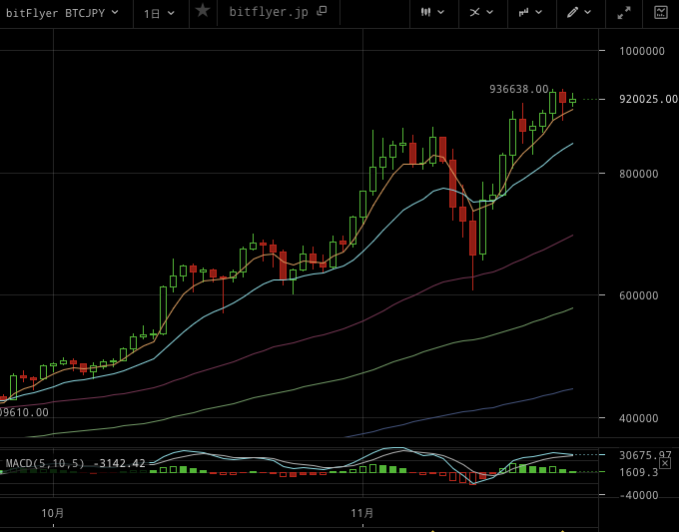The height and width of the screenshot is (532, 679).
Task: Click the 1000000 price axis label
Action: coord(642,51)
